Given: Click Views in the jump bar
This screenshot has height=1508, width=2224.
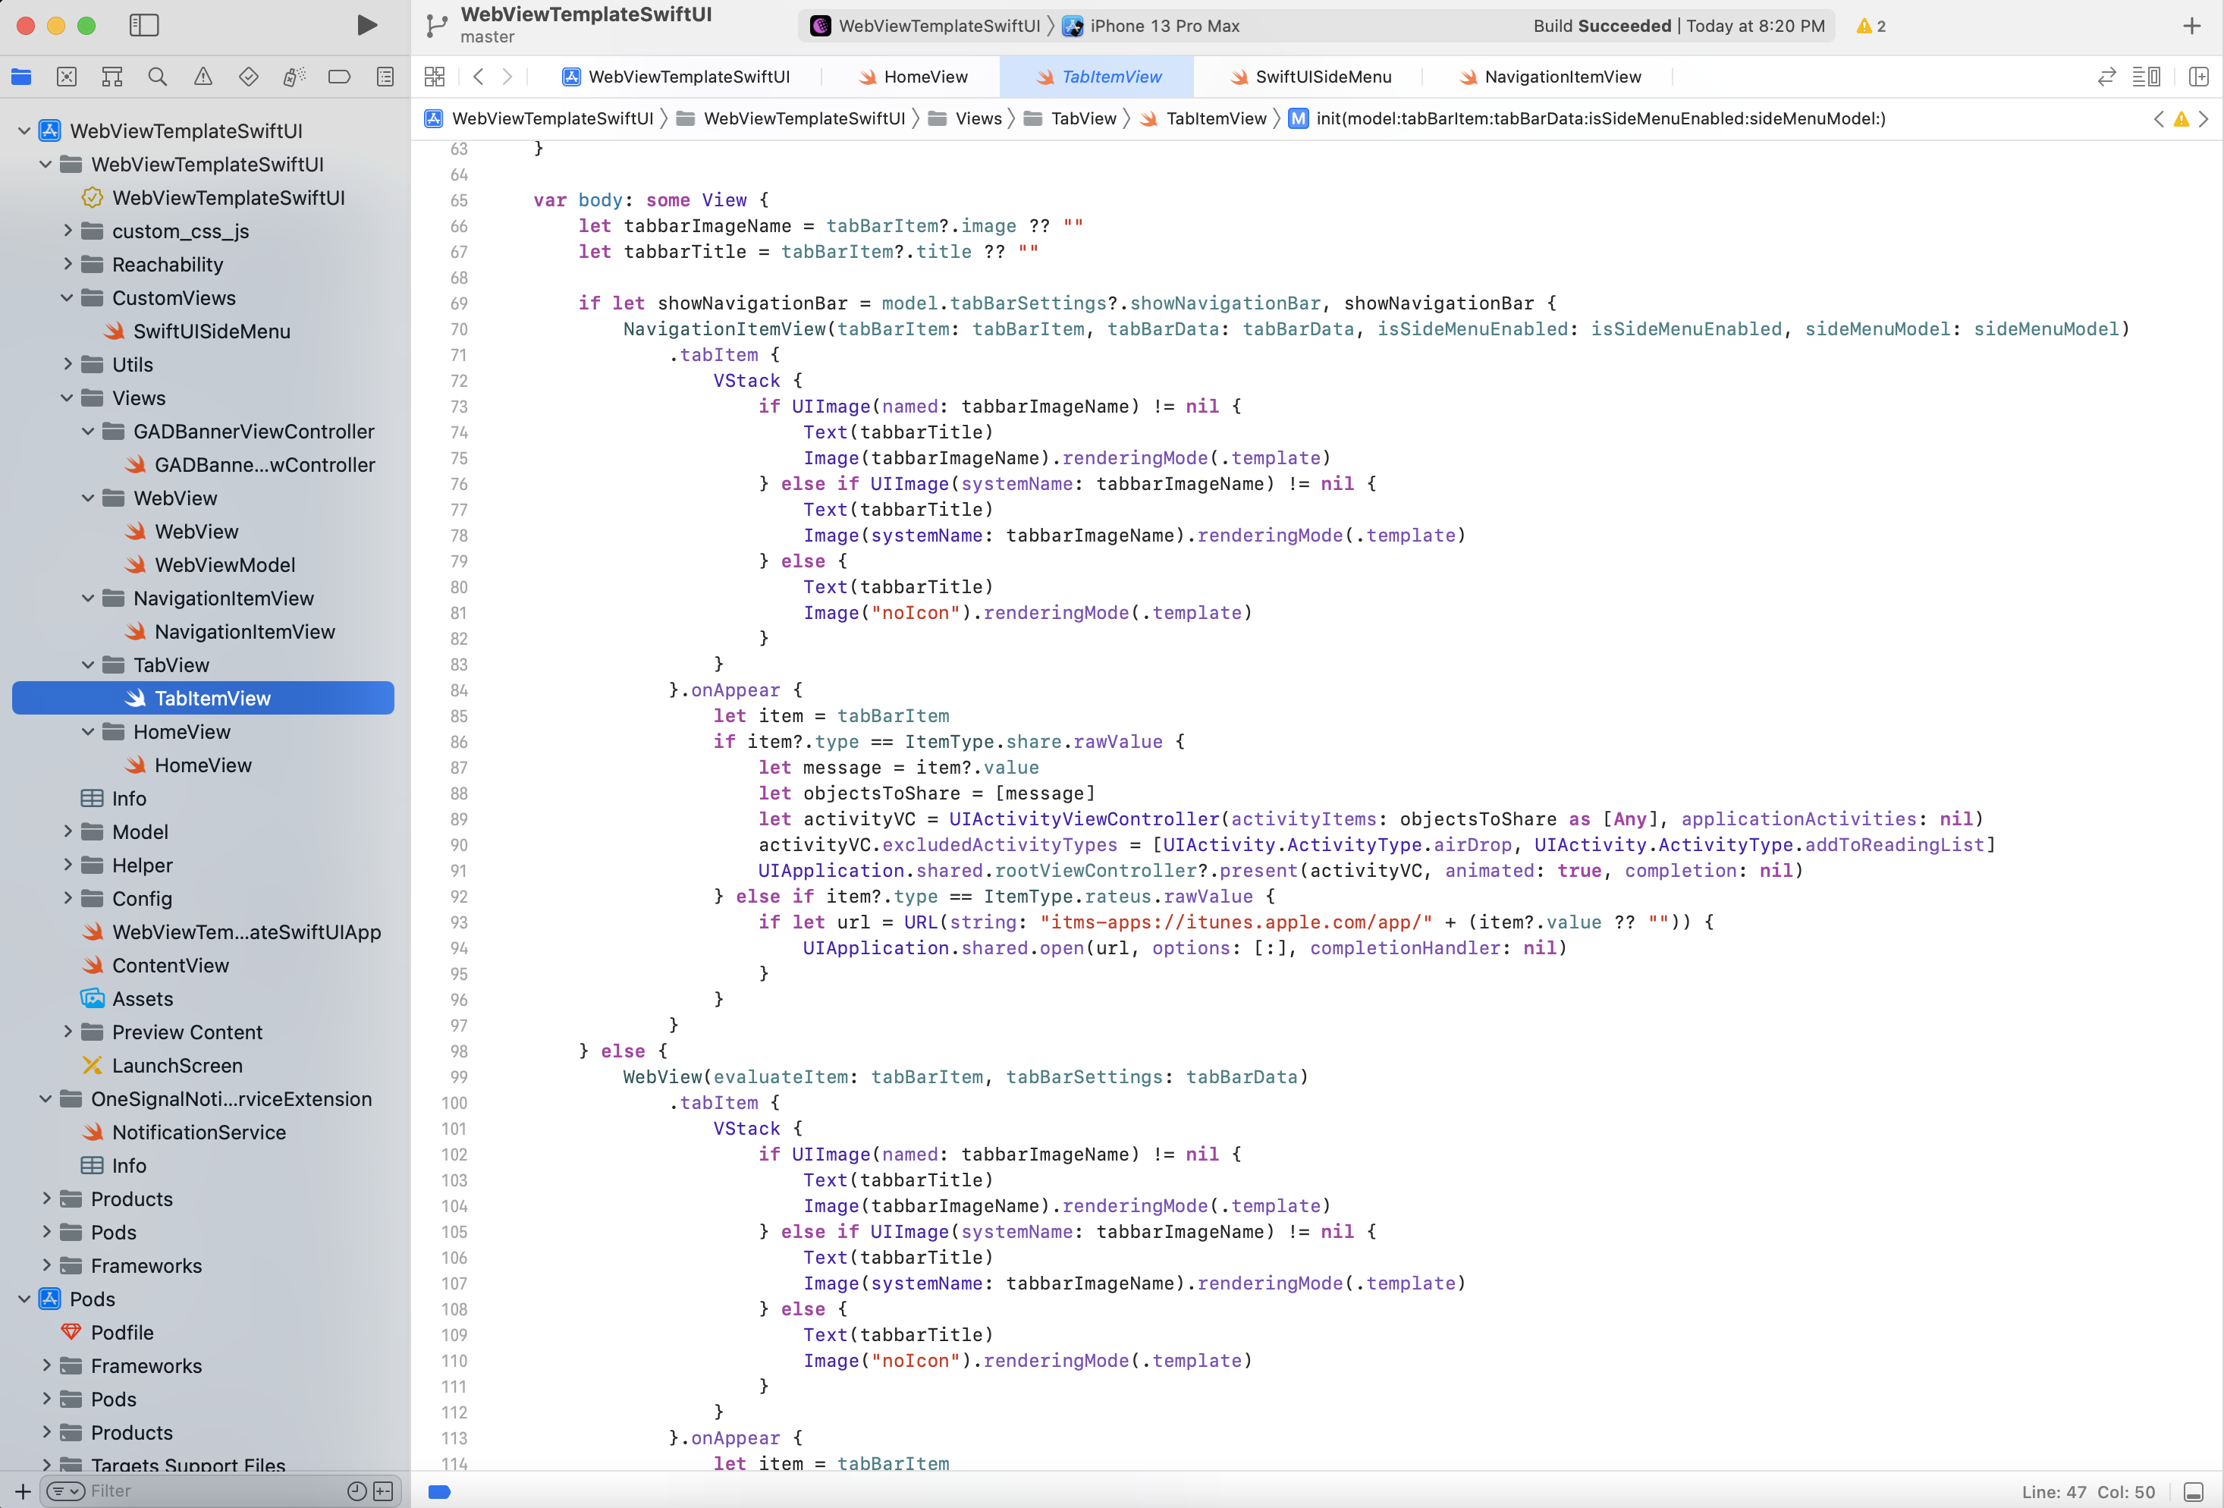Looking at the screenshot, I should (x=965, y=118).
